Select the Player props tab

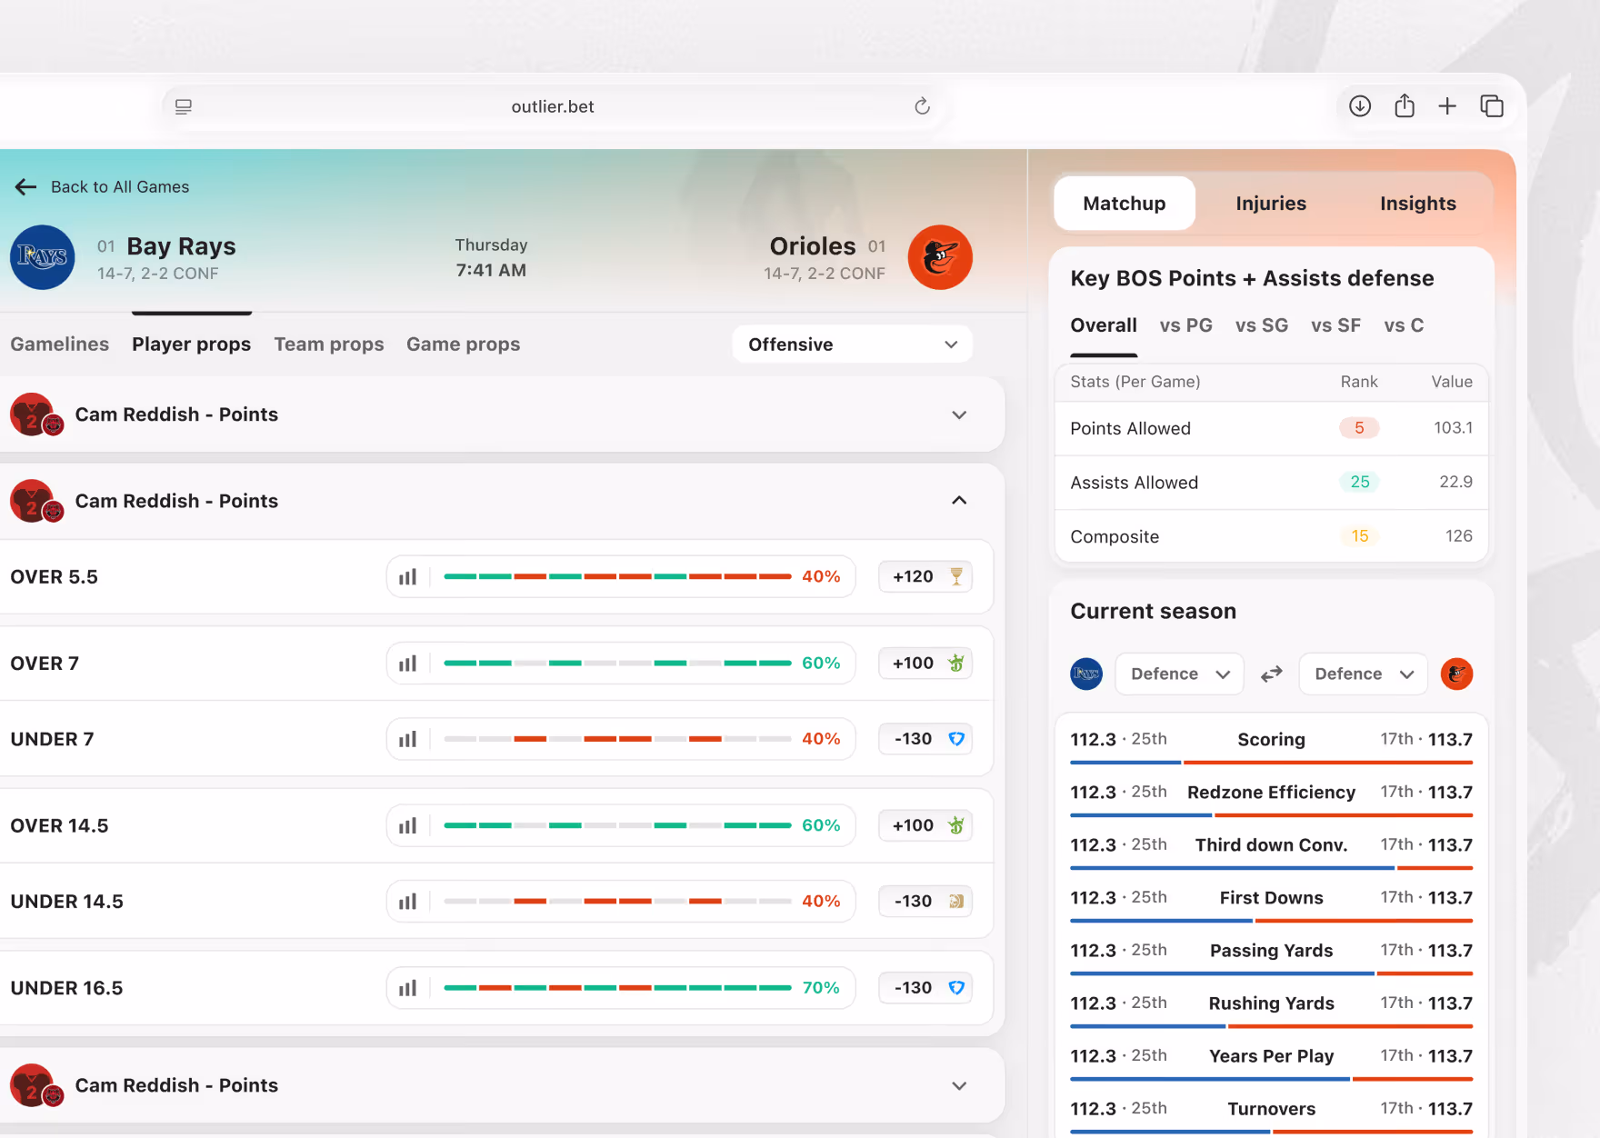[x=192, y=344]
